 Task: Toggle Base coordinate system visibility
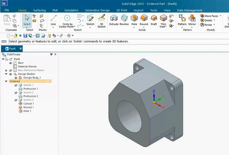pos(11,63)
